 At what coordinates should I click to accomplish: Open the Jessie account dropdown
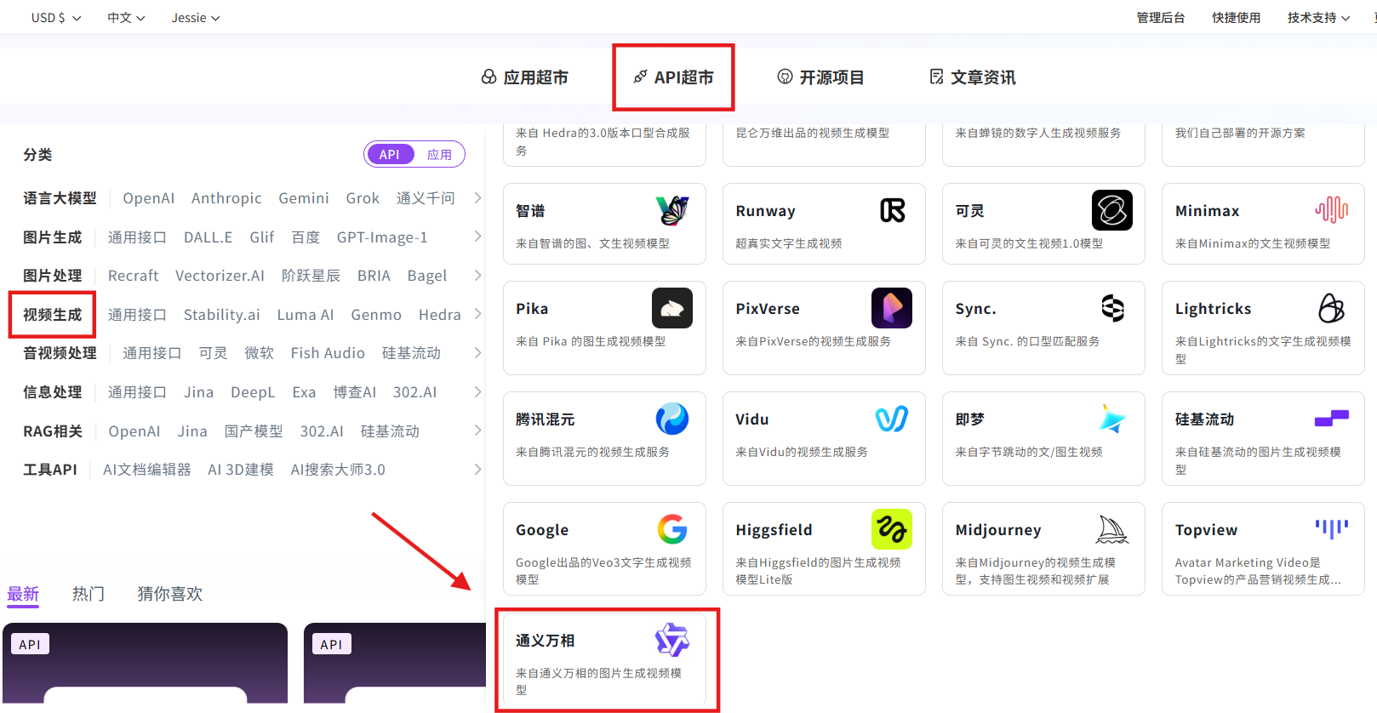(x=196, y=17)
